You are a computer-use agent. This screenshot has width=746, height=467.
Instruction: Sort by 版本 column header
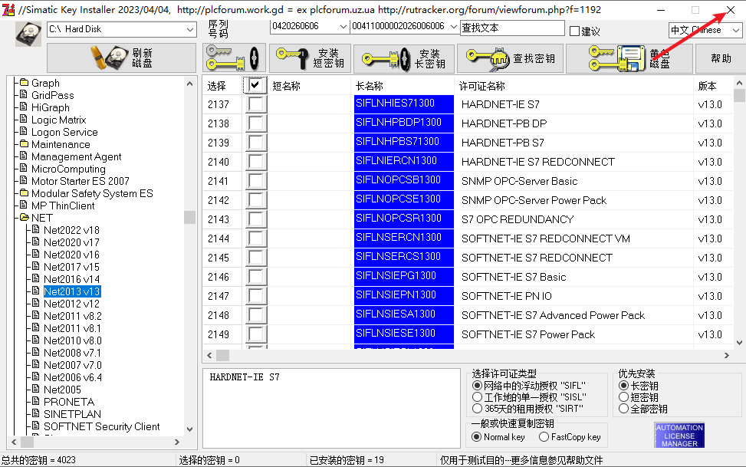click(713, 86)
